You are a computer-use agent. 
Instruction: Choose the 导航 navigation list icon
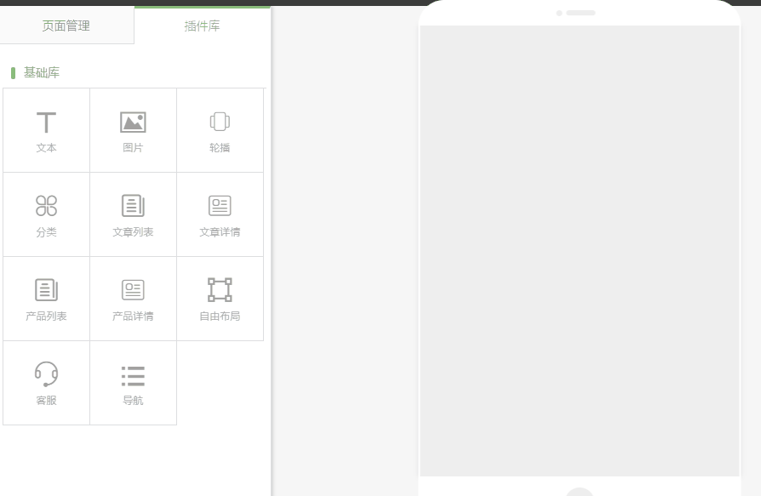click(x=133, y=375)
